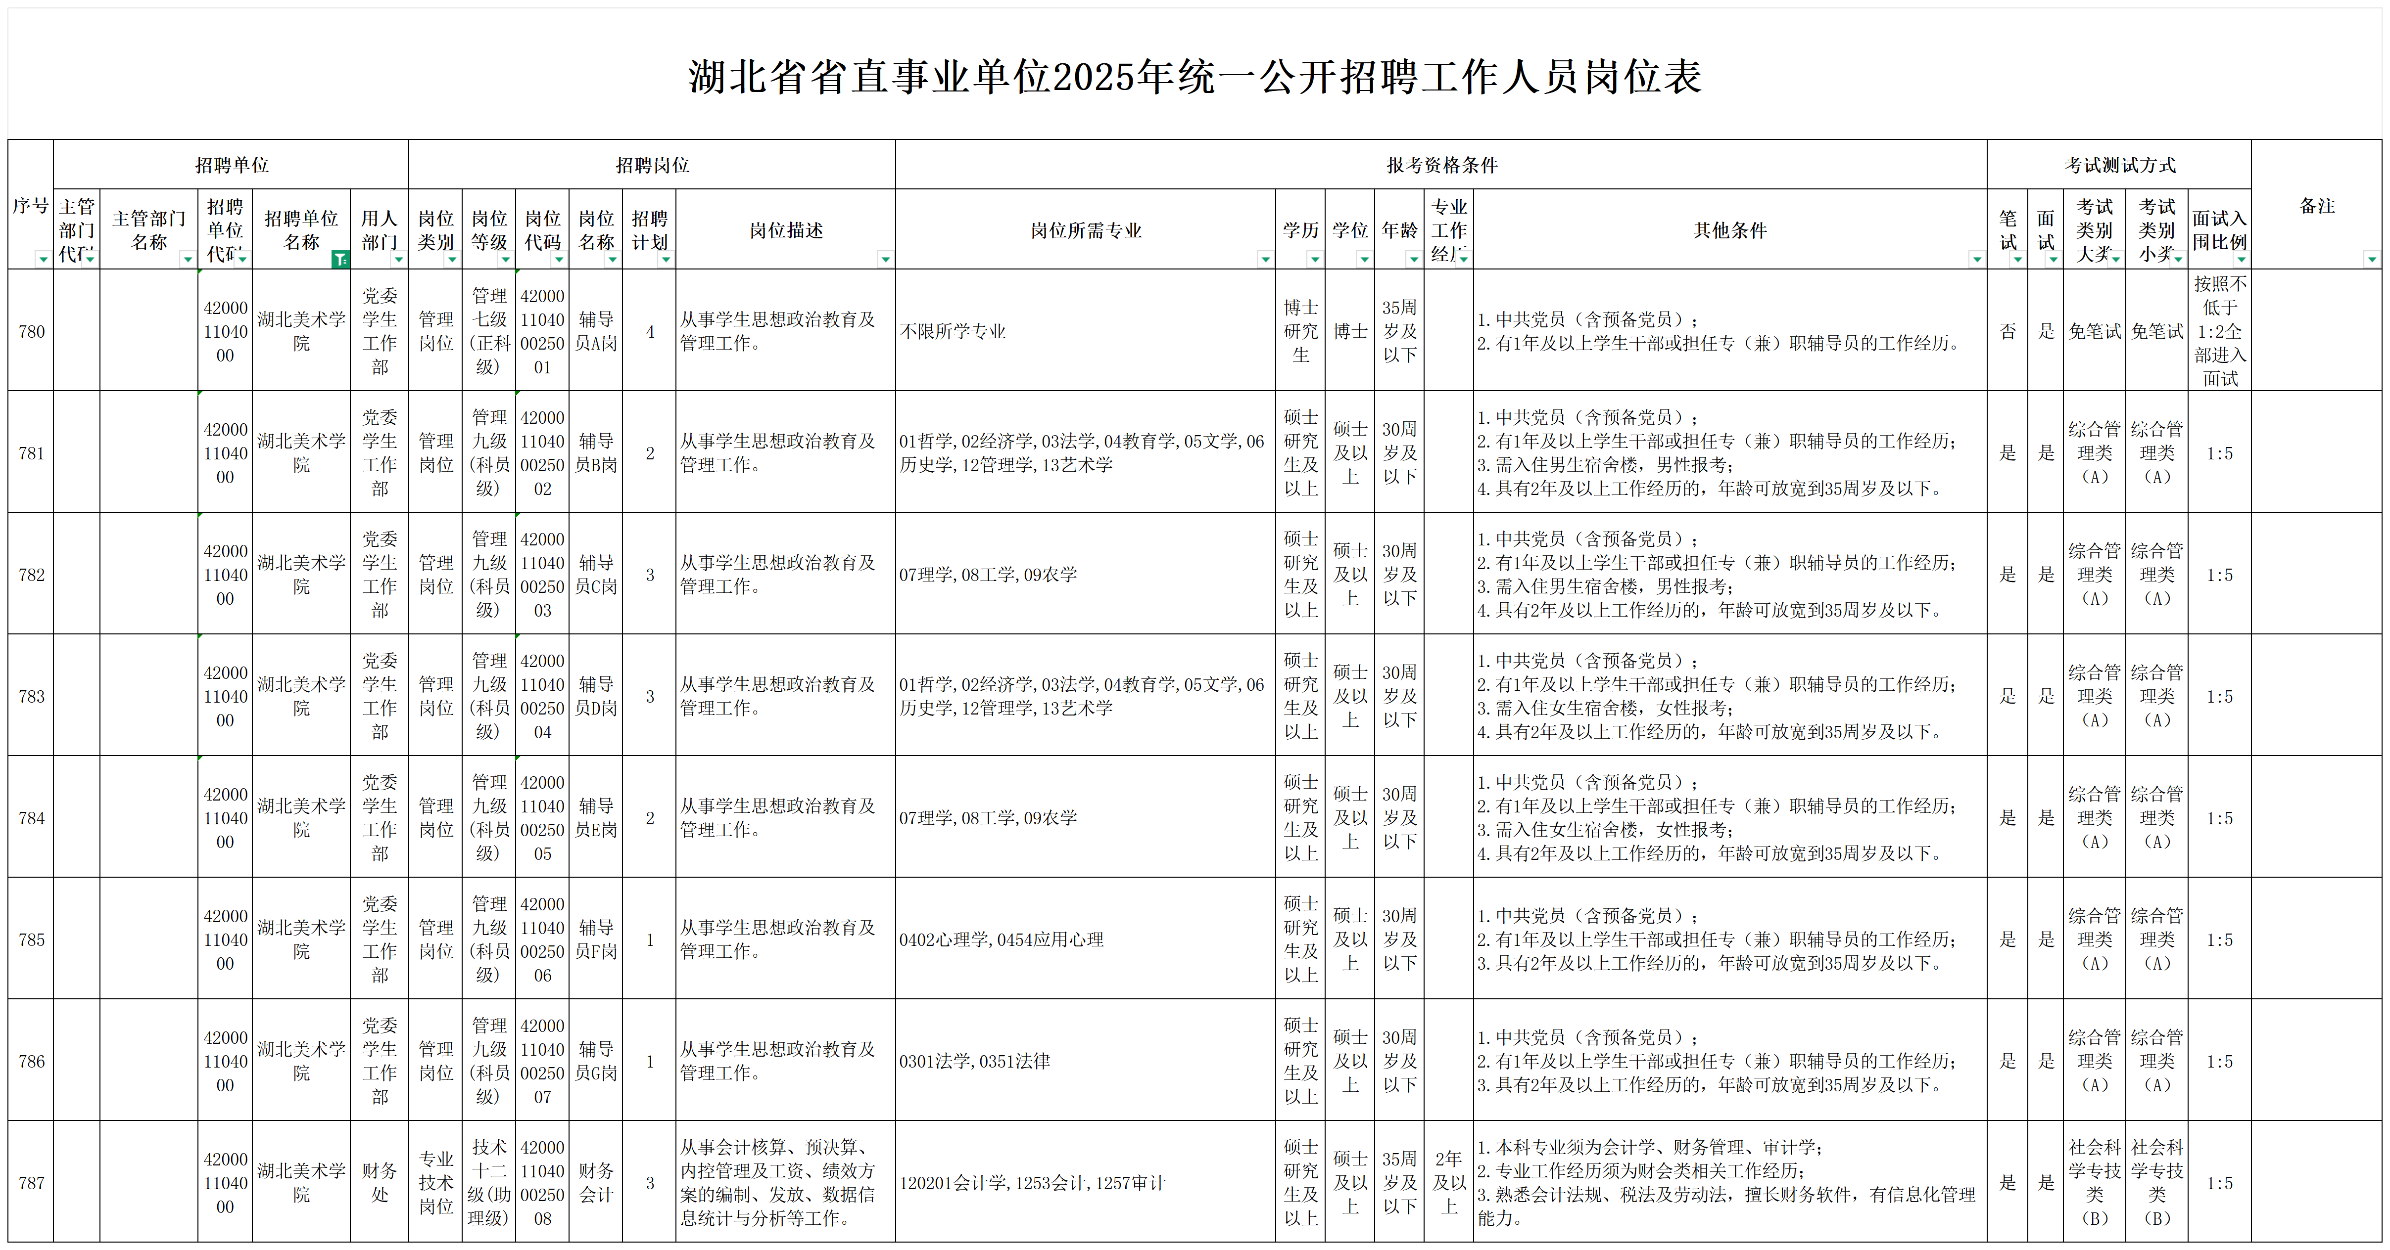The image size is (2390, 1250).
Task: Select the 辅导员G岗 position name cell
Action: coord(596,1061)
